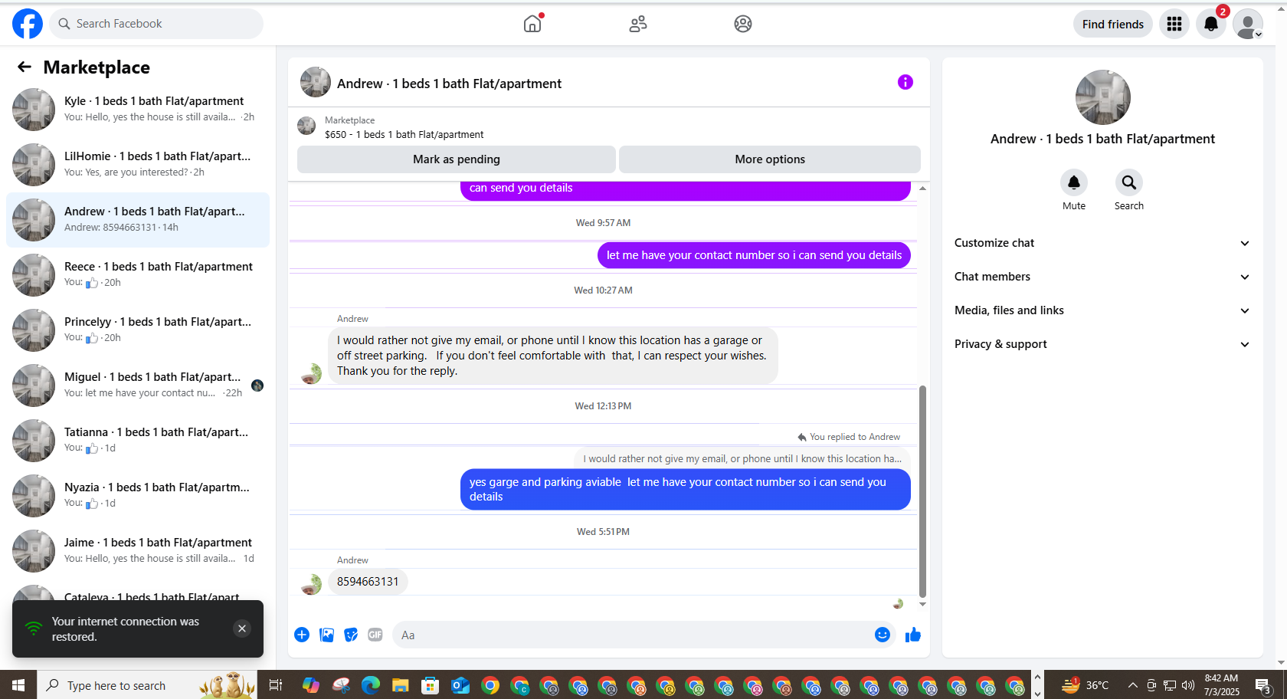
Task: Open conversation information icon
Action: click(x=905, y=82)
